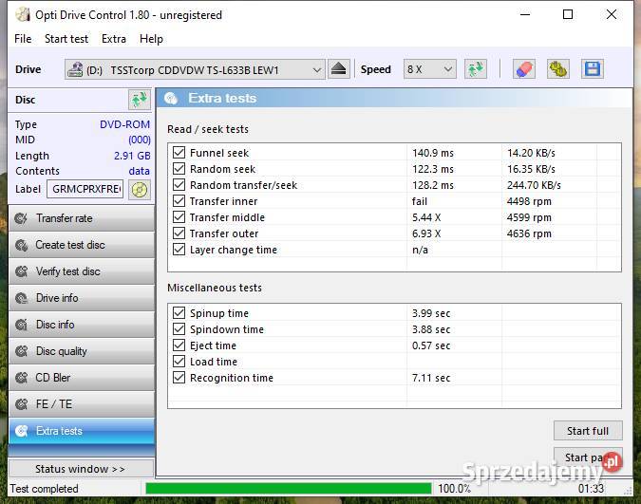Uncheck Funnel seek test
The width and height of the screenshot is (641, 504).
click(x=179, y=153)
